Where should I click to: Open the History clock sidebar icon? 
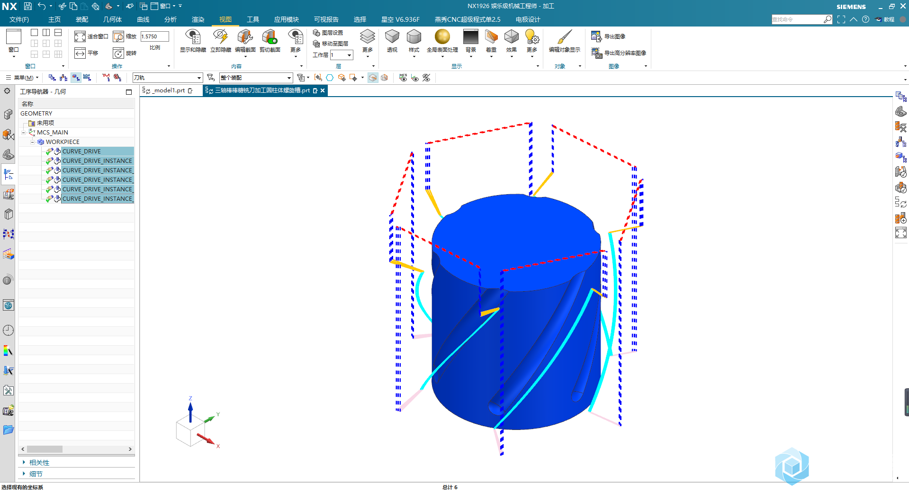[8, 331]
